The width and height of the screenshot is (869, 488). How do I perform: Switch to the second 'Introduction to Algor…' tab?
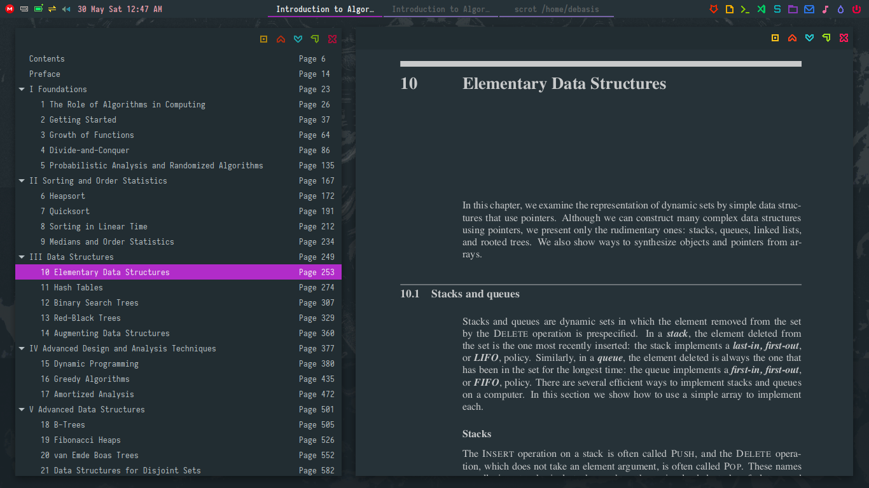click(440, 10)
